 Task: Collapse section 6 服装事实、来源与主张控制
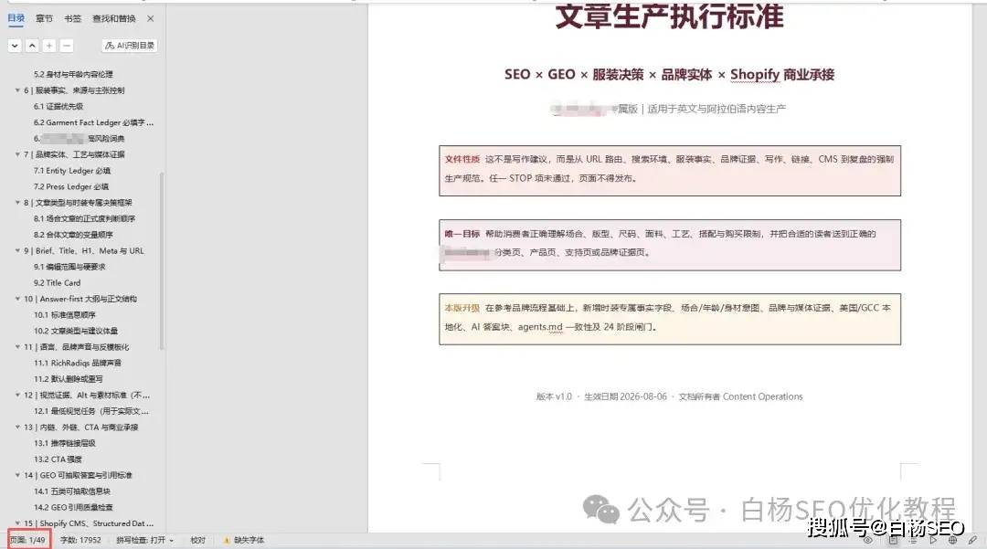pos(17,90)
